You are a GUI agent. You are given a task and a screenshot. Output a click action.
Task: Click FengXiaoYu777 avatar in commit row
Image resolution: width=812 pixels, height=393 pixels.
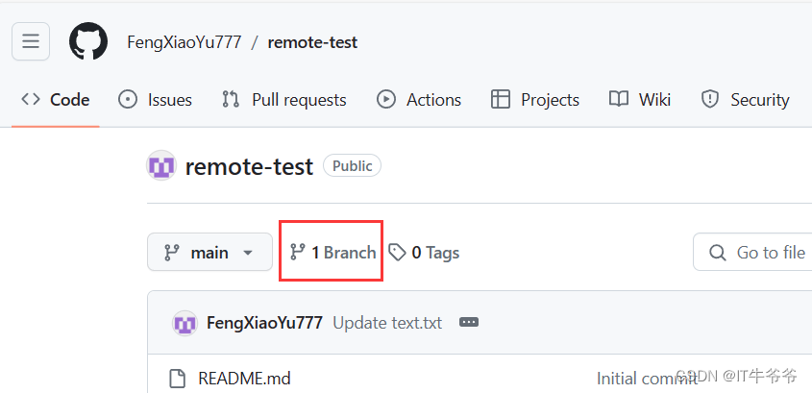185,323
